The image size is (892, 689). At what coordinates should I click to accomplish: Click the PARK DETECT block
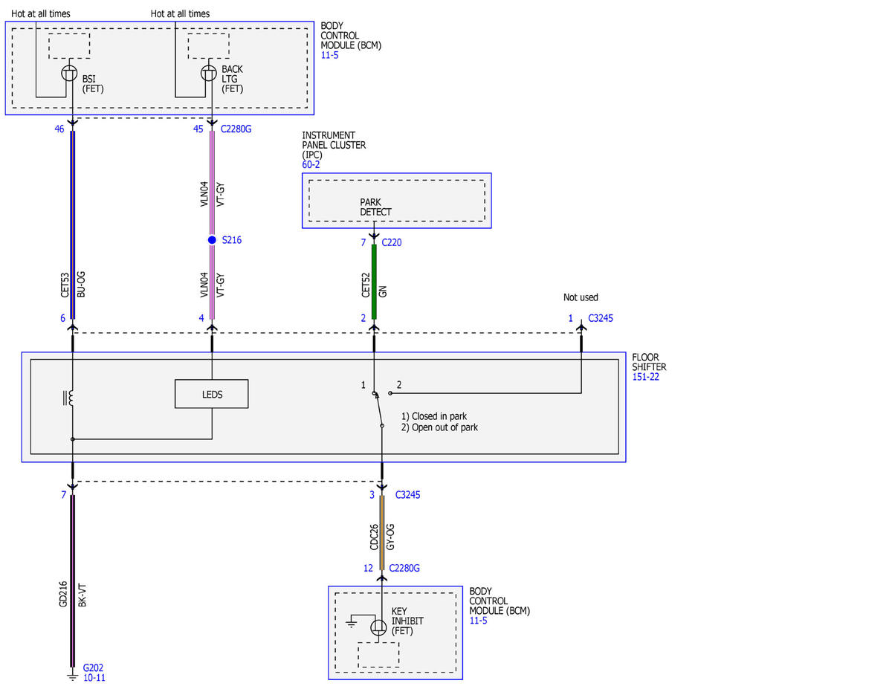point(396,201)
